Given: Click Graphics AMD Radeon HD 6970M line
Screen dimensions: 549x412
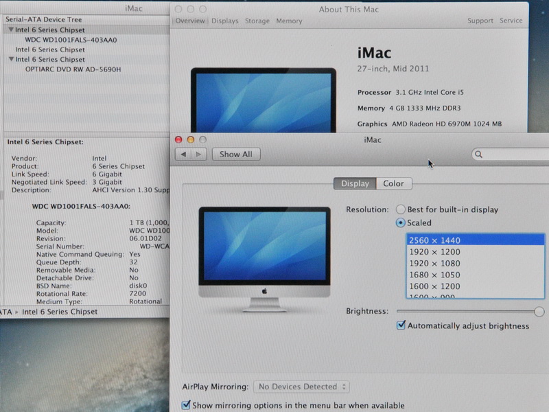Looking at the screenshot, I should pos(430,124).
